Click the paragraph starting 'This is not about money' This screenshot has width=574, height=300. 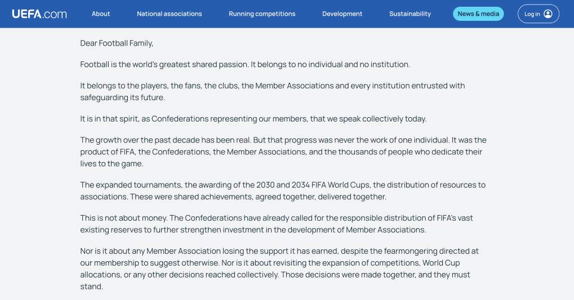click(x=277, y=224)
